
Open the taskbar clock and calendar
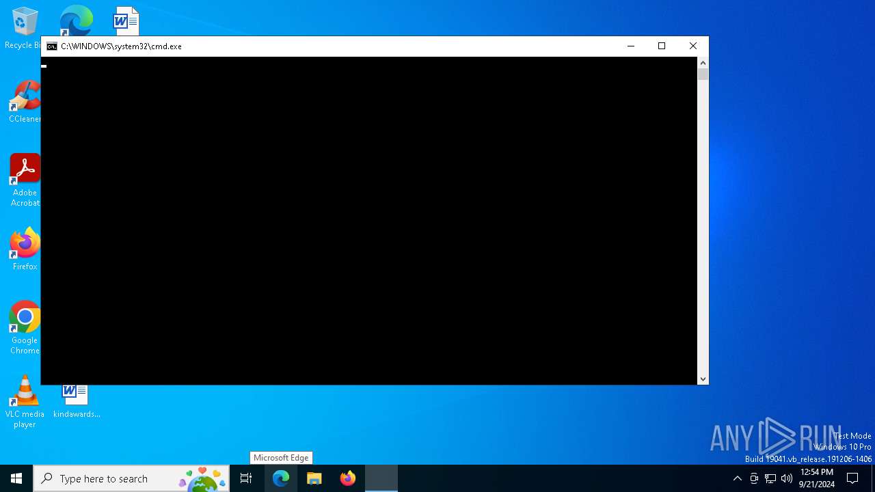817,478
